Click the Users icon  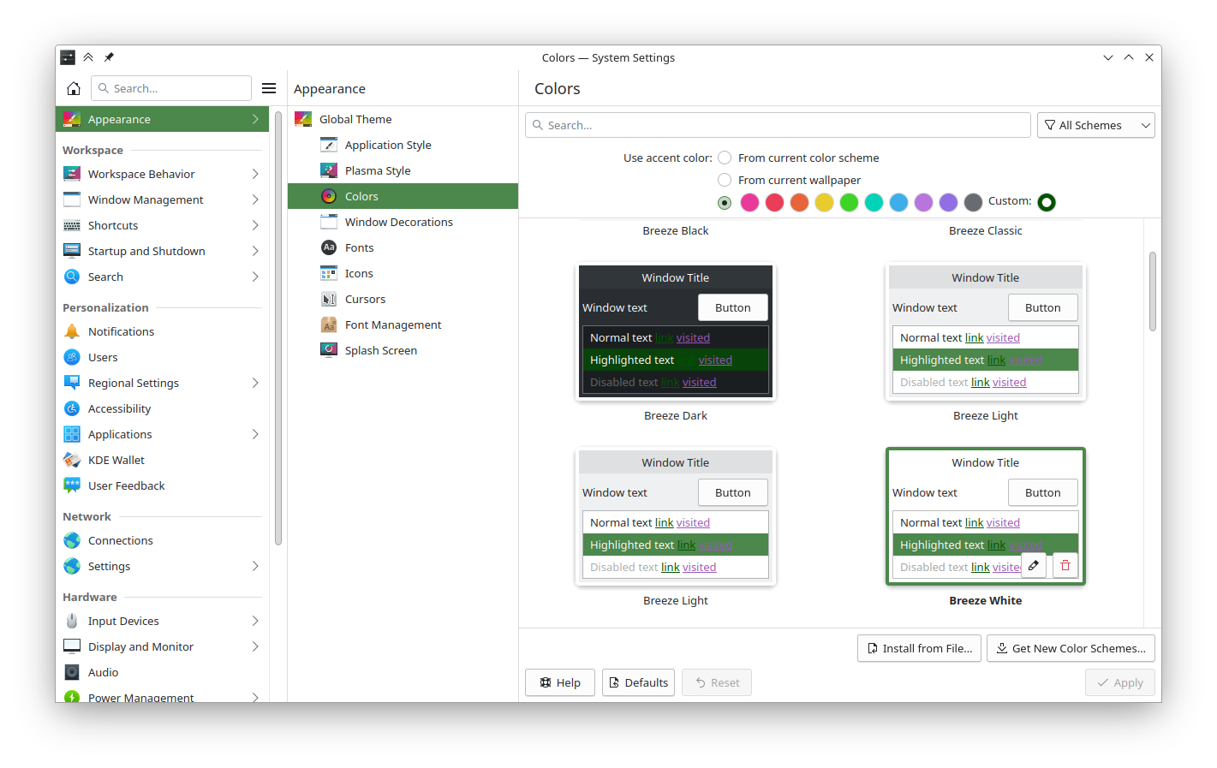tap(72, 357)
